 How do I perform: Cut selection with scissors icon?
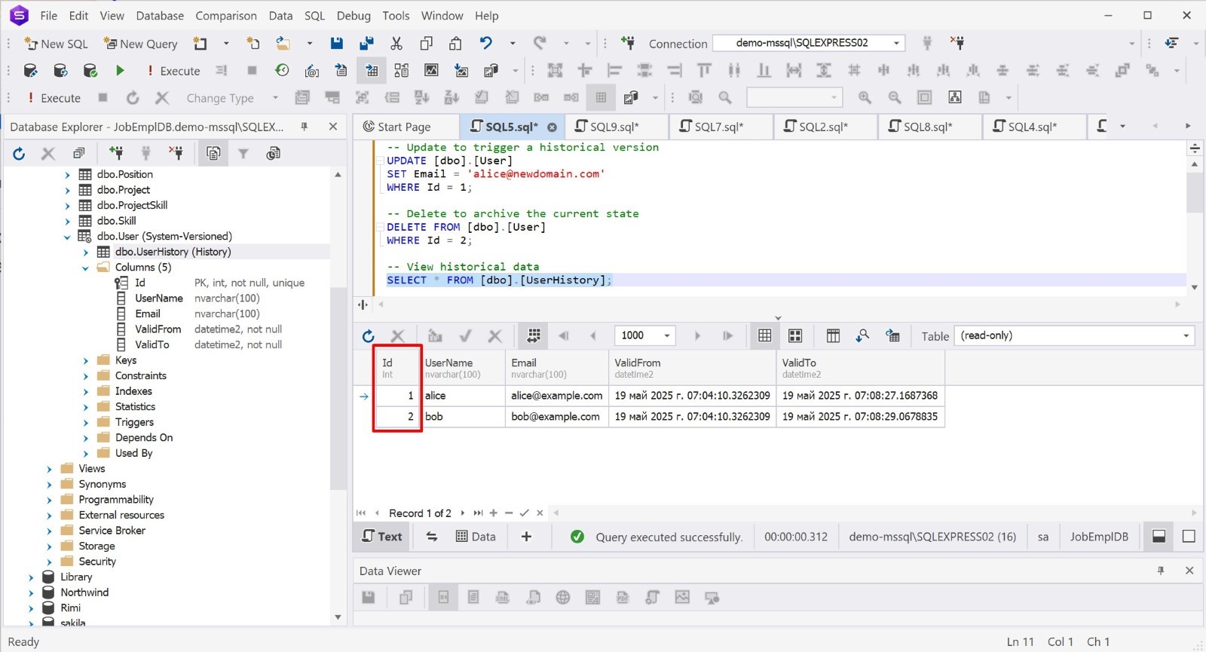click(396, 44)
